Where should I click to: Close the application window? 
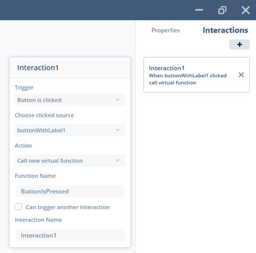[x=246, y=10]
